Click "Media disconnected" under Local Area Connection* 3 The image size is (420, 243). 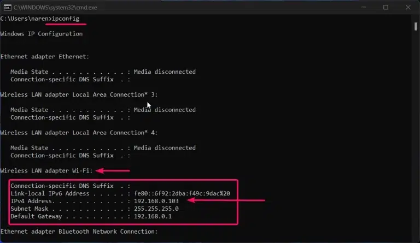(165, 110)
